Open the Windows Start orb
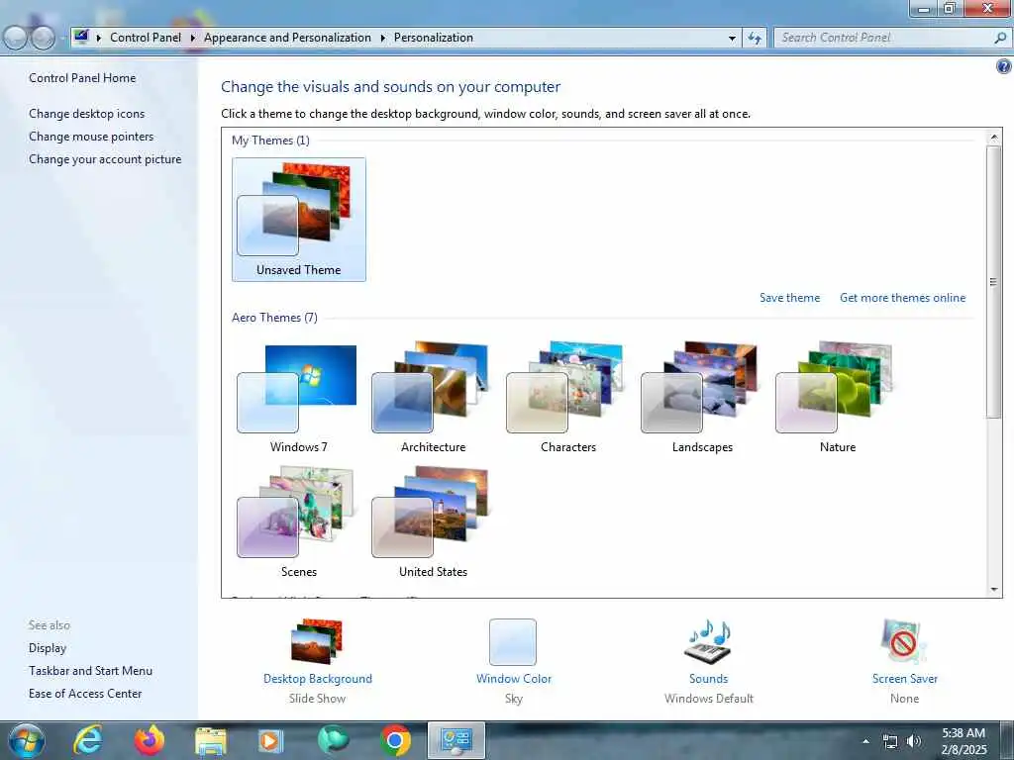 click(26, 740)
